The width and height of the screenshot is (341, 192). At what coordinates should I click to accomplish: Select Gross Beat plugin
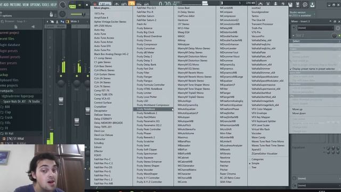click(x=183, y=8)
